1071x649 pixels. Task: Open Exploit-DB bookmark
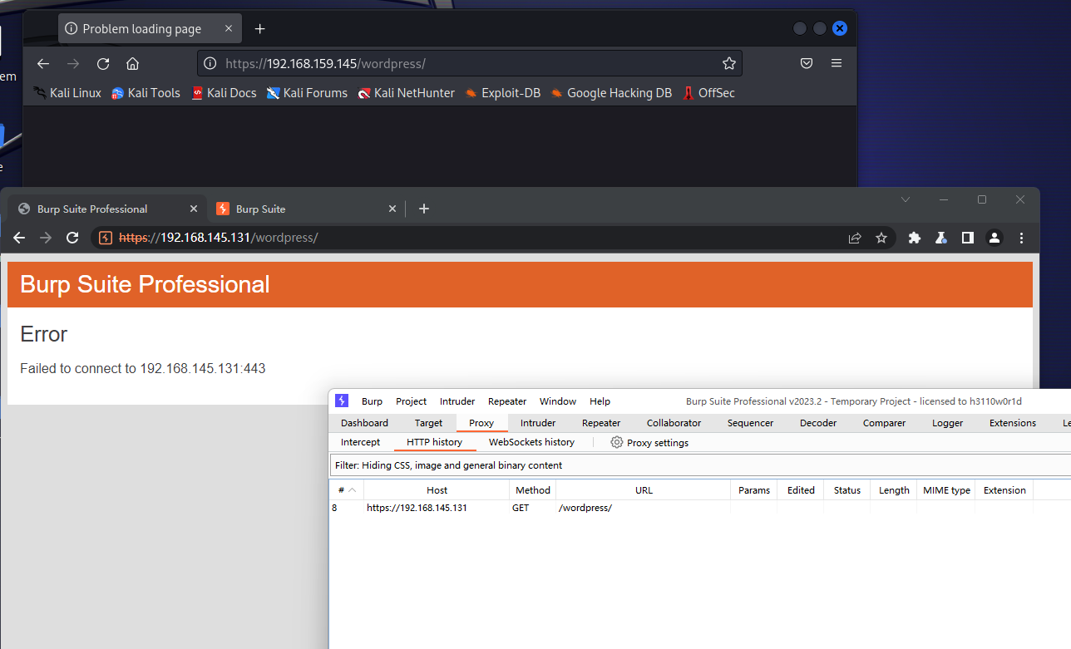(x=503, y=93)
